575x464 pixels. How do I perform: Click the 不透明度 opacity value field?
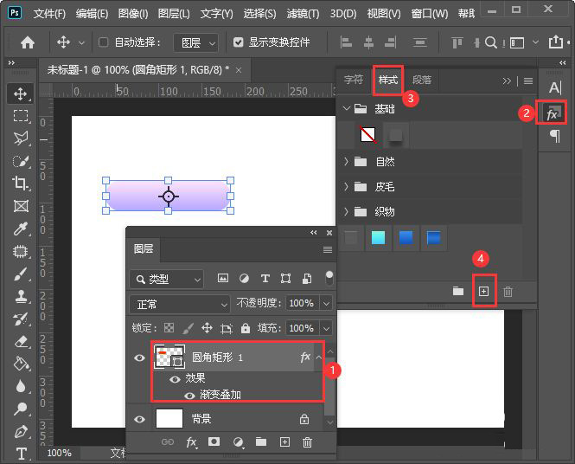pos(302,304)
